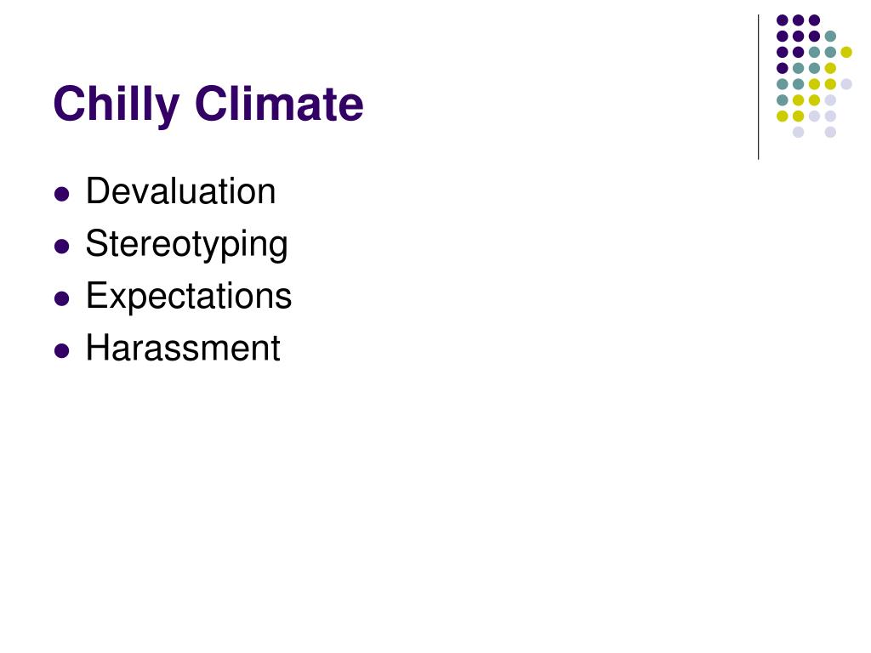Click the lavender dot ending the fifth dot row
This screenshot has width=871, height=653.
[846, 84]
